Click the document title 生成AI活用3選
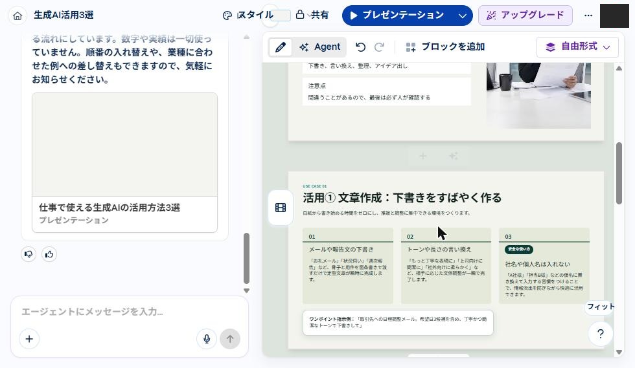The height and width of the screenshot is (368, 635). coord(63,16)
